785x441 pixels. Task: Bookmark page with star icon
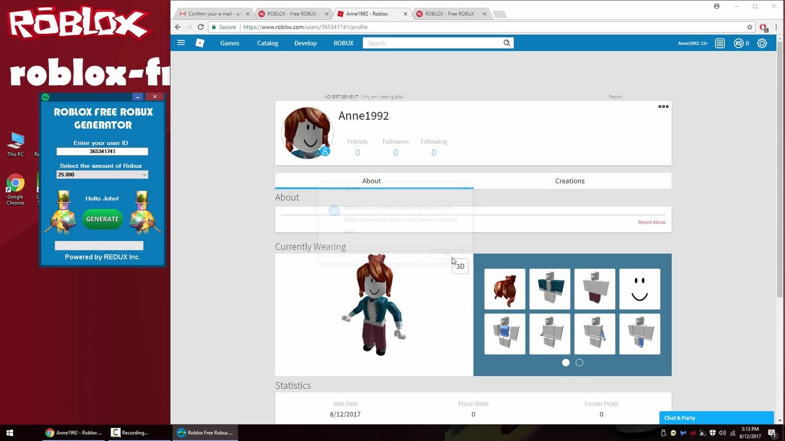point(749,27)
